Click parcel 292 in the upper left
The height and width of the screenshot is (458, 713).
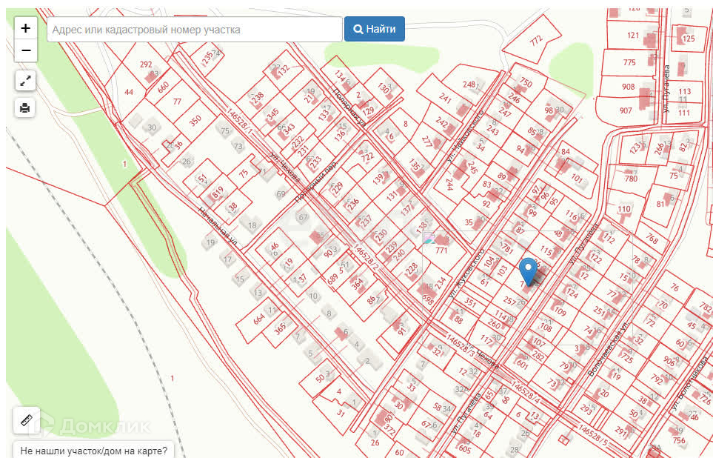146,64
